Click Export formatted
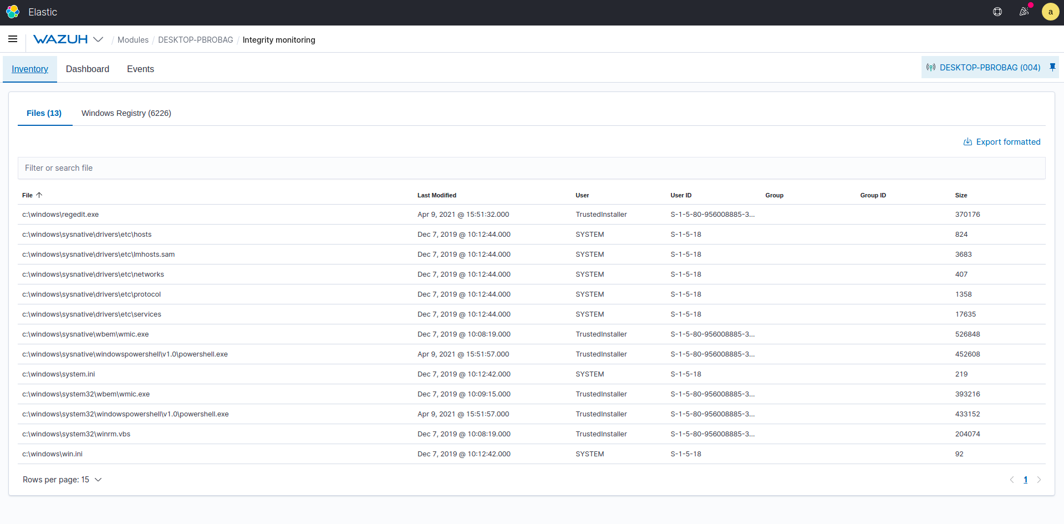The width and height of the screenshot is (1064, 524). tap(1002, 142)
